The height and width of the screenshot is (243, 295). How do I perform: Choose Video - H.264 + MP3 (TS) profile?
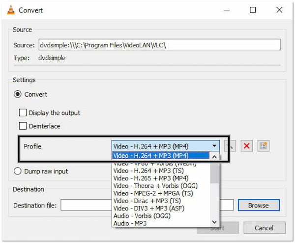[x=161, y=171]
